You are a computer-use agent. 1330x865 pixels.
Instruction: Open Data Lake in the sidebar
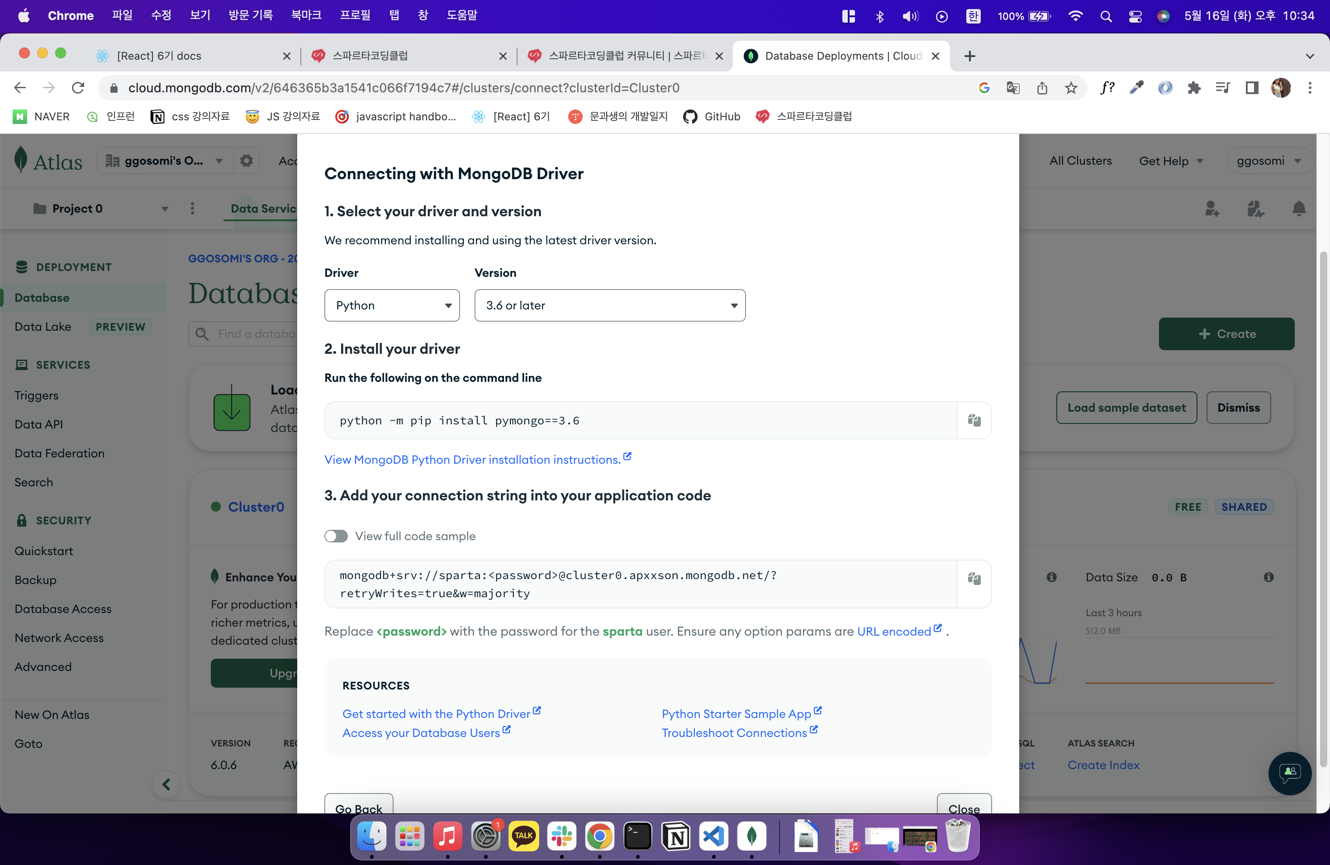point(43,326)
